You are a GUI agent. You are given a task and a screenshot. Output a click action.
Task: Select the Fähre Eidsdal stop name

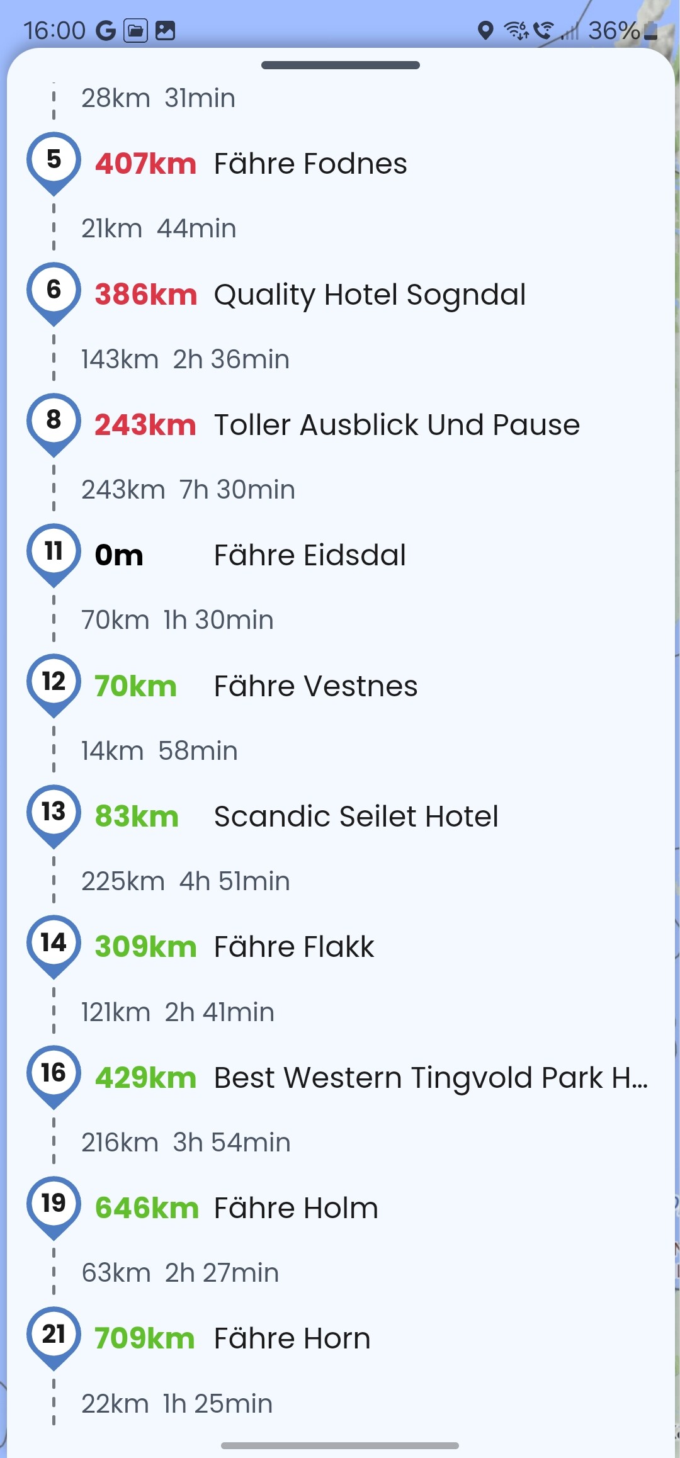(x=310, y=555)
